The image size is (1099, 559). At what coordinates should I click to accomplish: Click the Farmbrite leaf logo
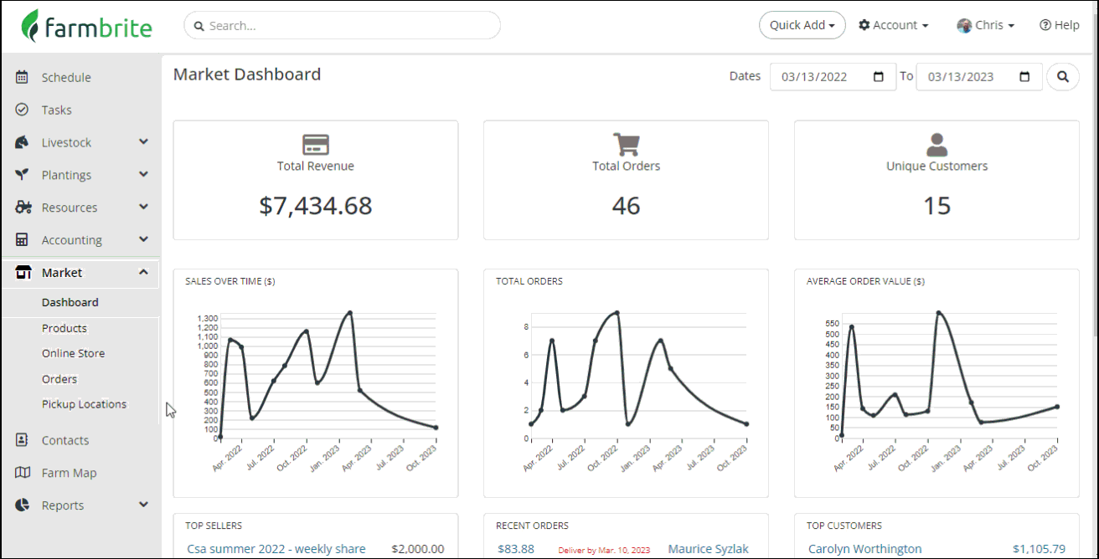pos(30,26)
